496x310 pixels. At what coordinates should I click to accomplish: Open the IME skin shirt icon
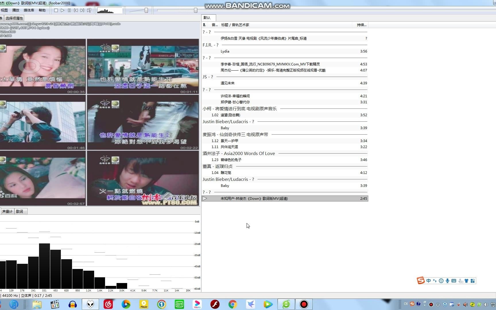tap(466, 281)
